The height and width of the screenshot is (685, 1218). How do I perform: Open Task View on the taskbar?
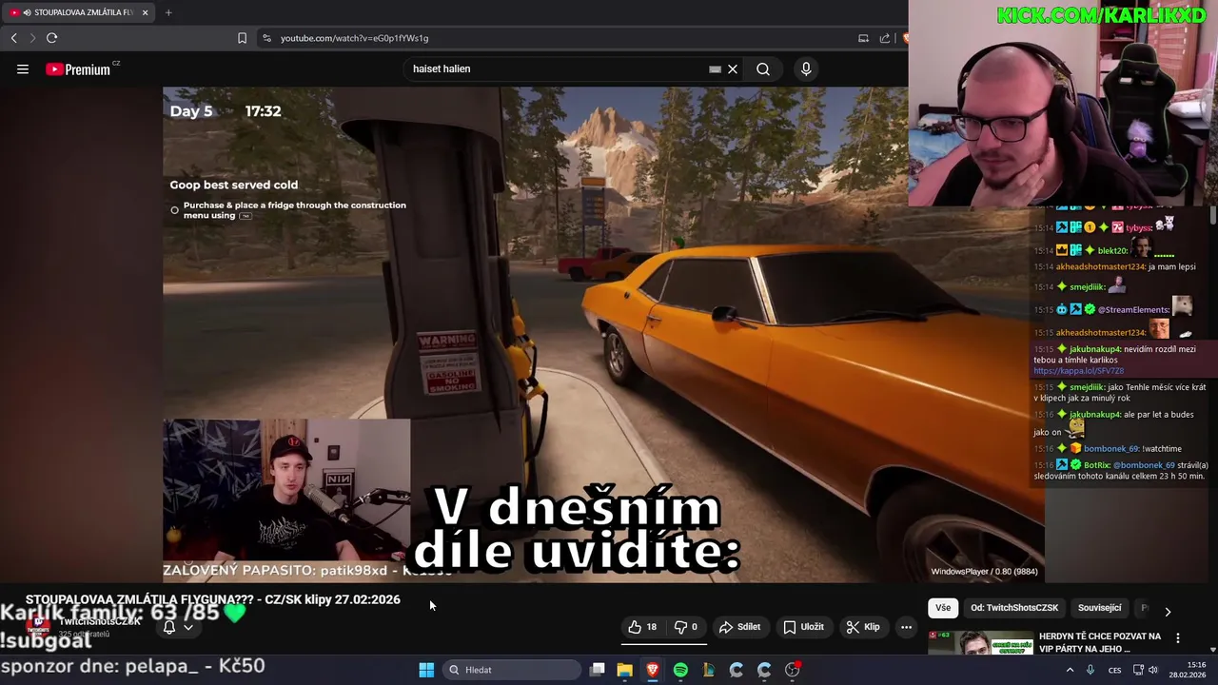pyautogui.click(x=598, y=670)
